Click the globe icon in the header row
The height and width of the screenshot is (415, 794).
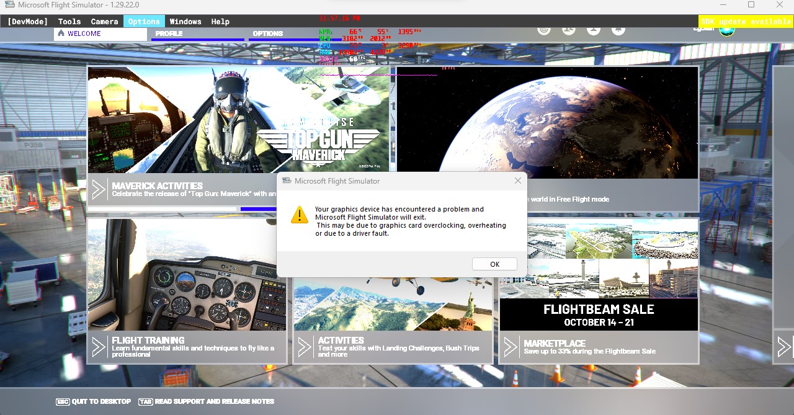pos(568,29)
